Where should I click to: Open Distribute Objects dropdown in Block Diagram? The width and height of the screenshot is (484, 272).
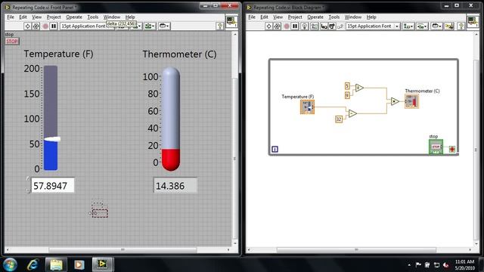[x=422, y=26]
